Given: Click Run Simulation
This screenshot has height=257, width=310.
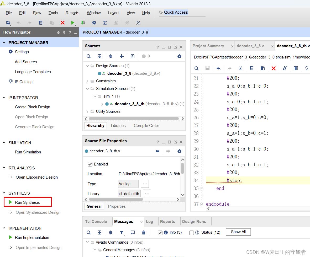Looking at the screenshot, I should (28, 152).
